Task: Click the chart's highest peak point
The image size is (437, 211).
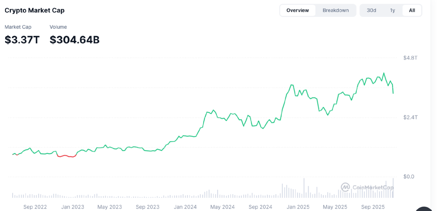Action: click(384, 72)
